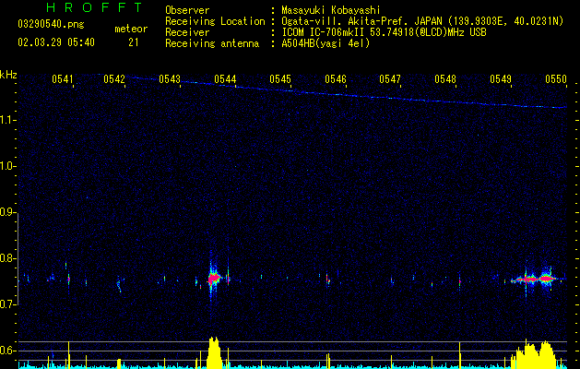The image size is (580, 369).
Task: Click the A504HB(yagi 4el) antenna text
Action: click(x=326, y=43)
